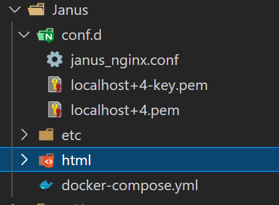Click the certificate icon of localhost+4.pem

(x=55, y=110)
